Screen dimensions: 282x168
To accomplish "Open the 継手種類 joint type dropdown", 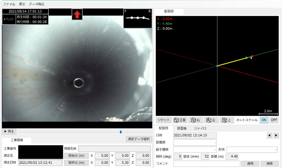I will (x=195, y=150).
